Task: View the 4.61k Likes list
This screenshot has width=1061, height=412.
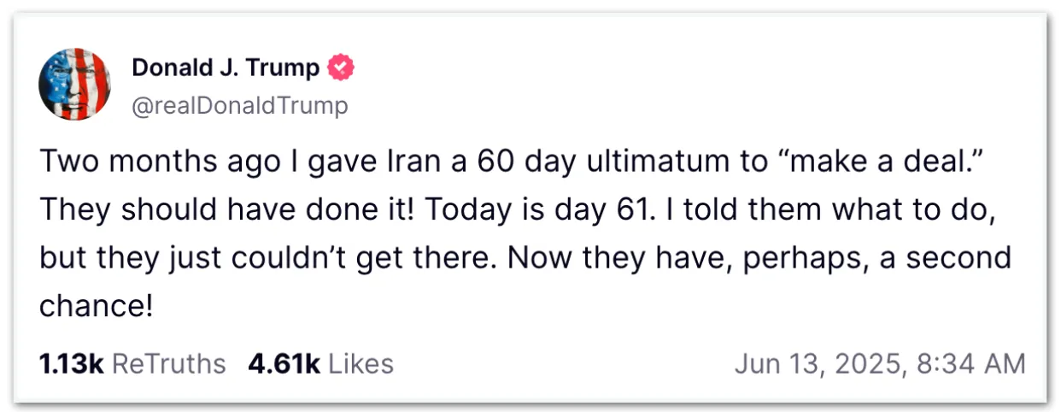Action: (x=321, y=364)
